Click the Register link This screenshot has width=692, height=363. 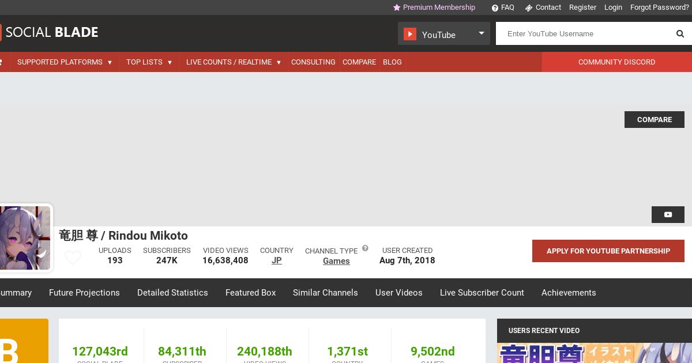(x=582, y=7)
